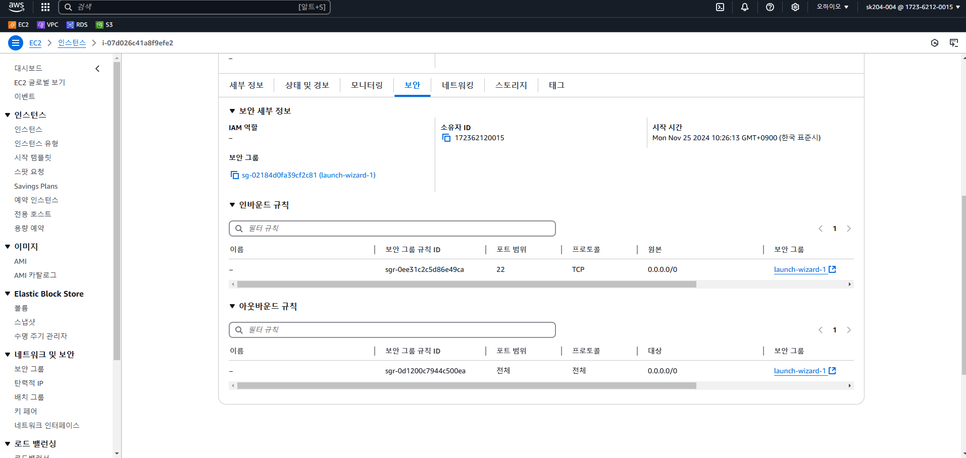This screenshot has width=966, height=458.
Task: Click the EC2 breadcrumb link
Action: click(35, 43)
